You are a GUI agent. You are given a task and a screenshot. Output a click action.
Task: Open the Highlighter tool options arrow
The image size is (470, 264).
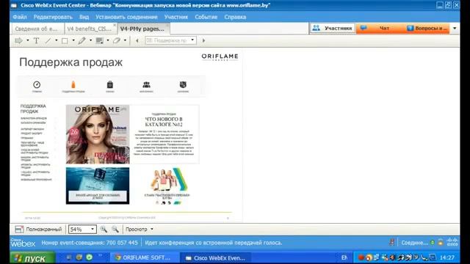pos(90,40)
